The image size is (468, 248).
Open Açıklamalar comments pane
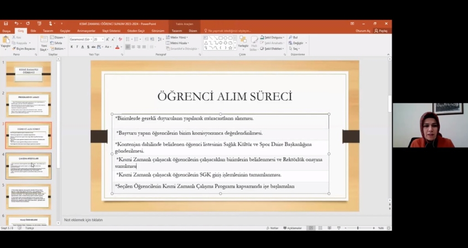(292, 228)
